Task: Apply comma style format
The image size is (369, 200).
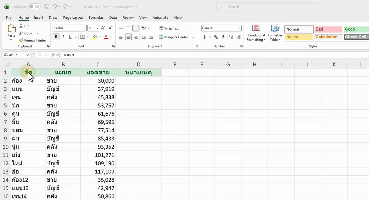Action: point(224,37)
